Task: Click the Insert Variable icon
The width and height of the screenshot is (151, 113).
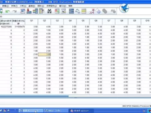Action: tap(63, 11)
